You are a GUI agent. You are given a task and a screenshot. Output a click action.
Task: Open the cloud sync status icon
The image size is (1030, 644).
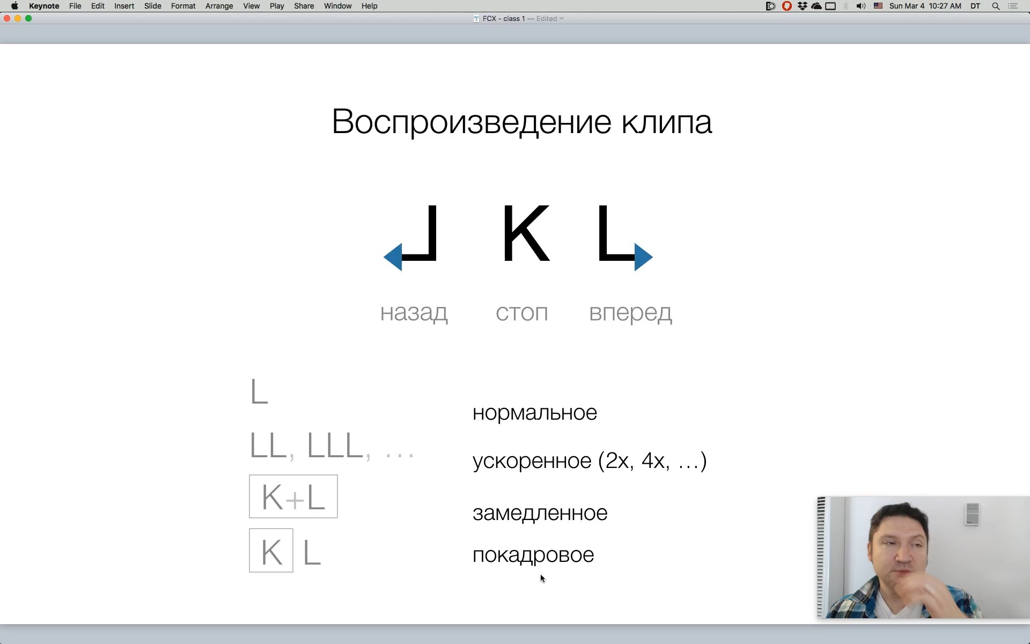click(x=816, y=6)
